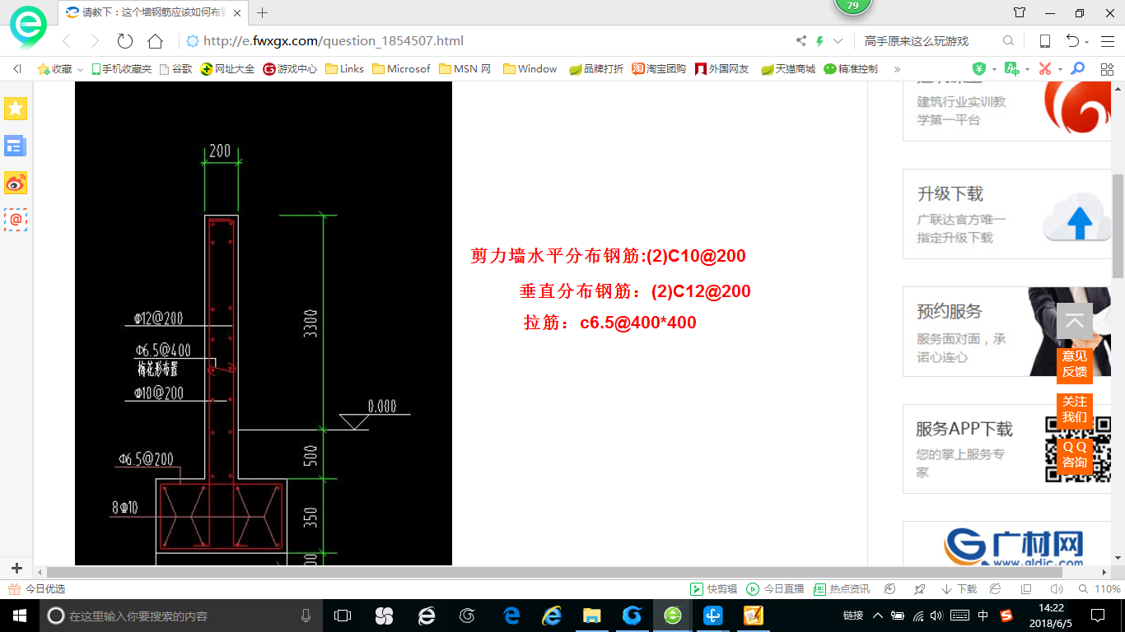Open the 谷歌 bookmark
Screen dimensions: 1125x632
click(x=175, y=69)
